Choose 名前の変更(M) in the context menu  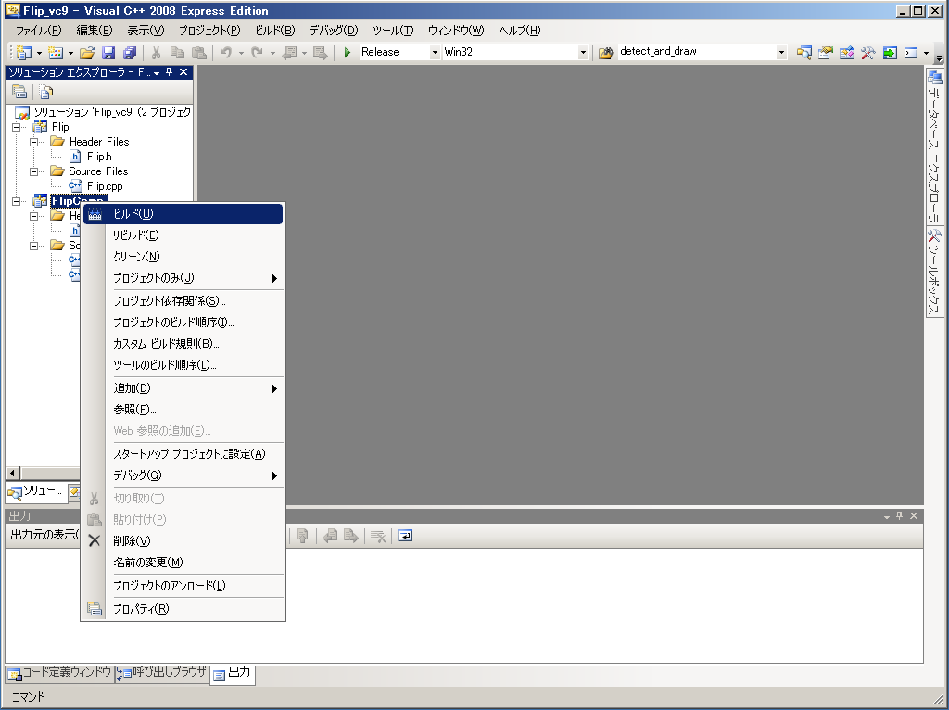point(183,563)
